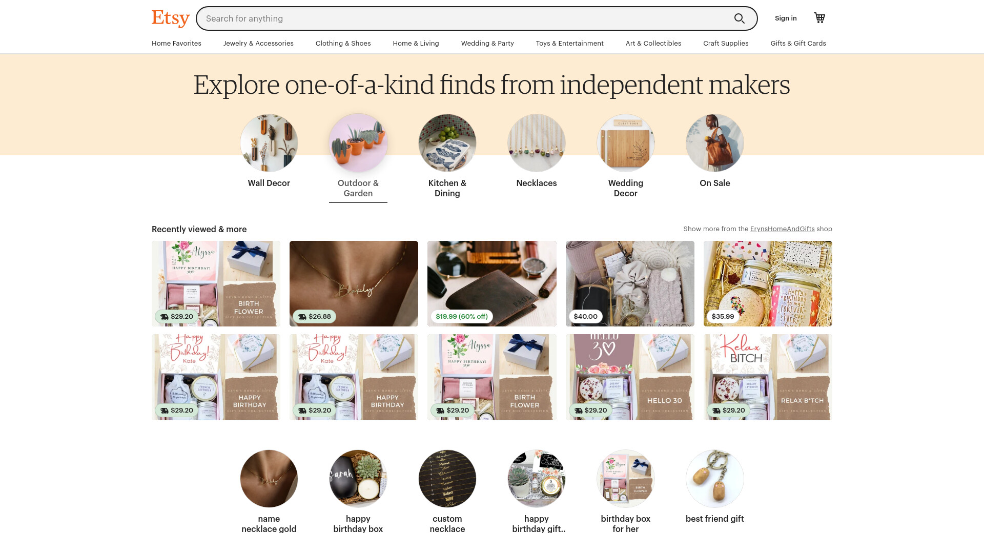View the $19.99 leather wallet listing
984x533 pixels.
tap(492, 283)
